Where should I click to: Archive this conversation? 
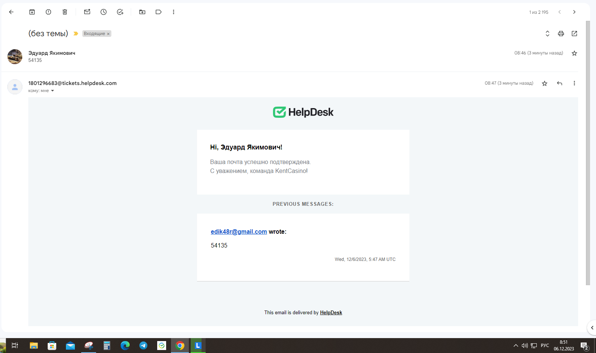tap(32, 12)
